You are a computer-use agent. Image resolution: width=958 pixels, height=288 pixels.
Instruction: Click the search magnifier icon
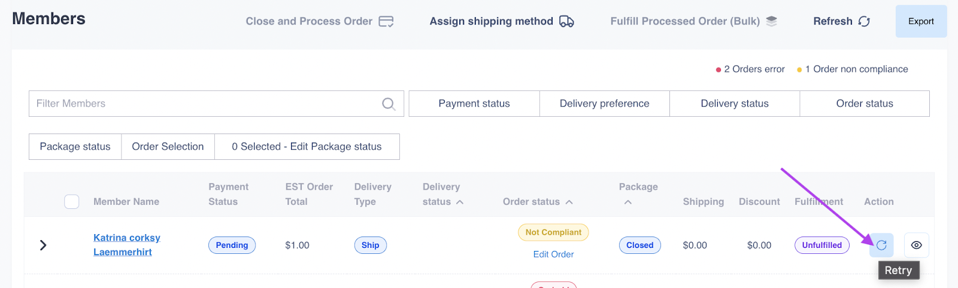pos(389,104)
